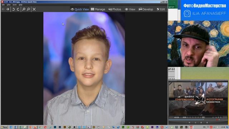This screenshot has height=129, width=229.
Task: Open PowerPoint from the taskbar
Action: tap(30, 127)
